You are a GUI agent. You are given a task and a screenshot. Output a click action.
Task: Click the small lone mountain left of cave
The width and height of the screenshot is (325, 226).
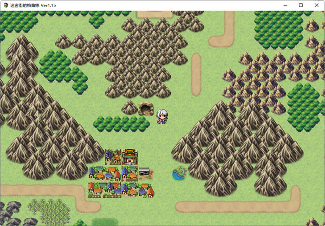pyautogui.click(x=130, y=108)
